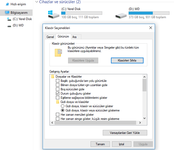Select Hızlı erişim in navigation pane

18,4
